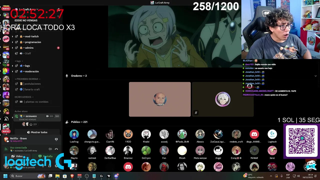Image resolution: width=320 pixels, height=180 pixels.
Task: Collapse the RECUERDOS category
Action: [24, 97]
